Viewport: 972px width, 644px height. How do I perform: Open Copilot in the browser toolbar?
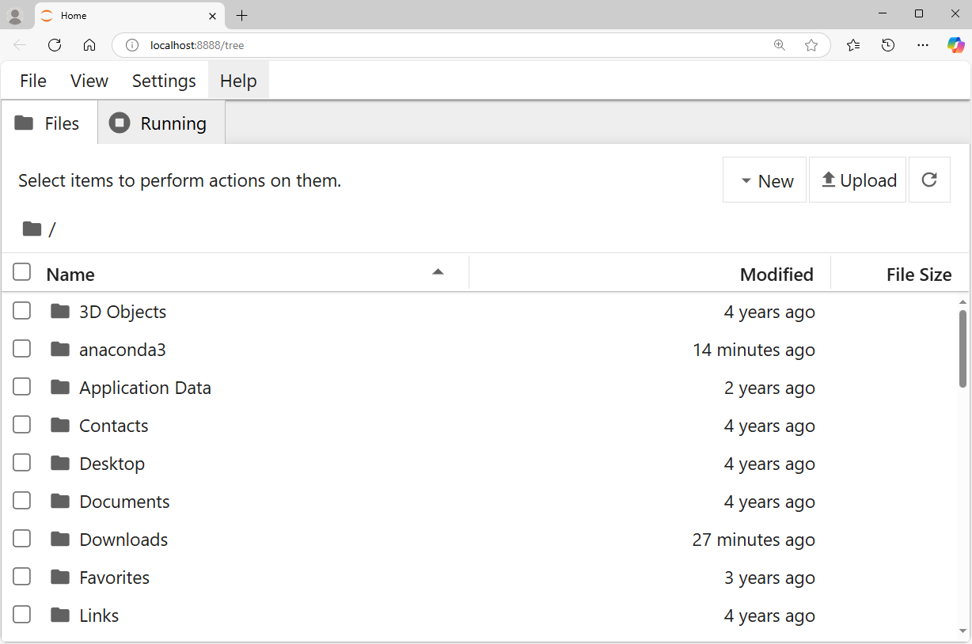[x=955, y=45]
